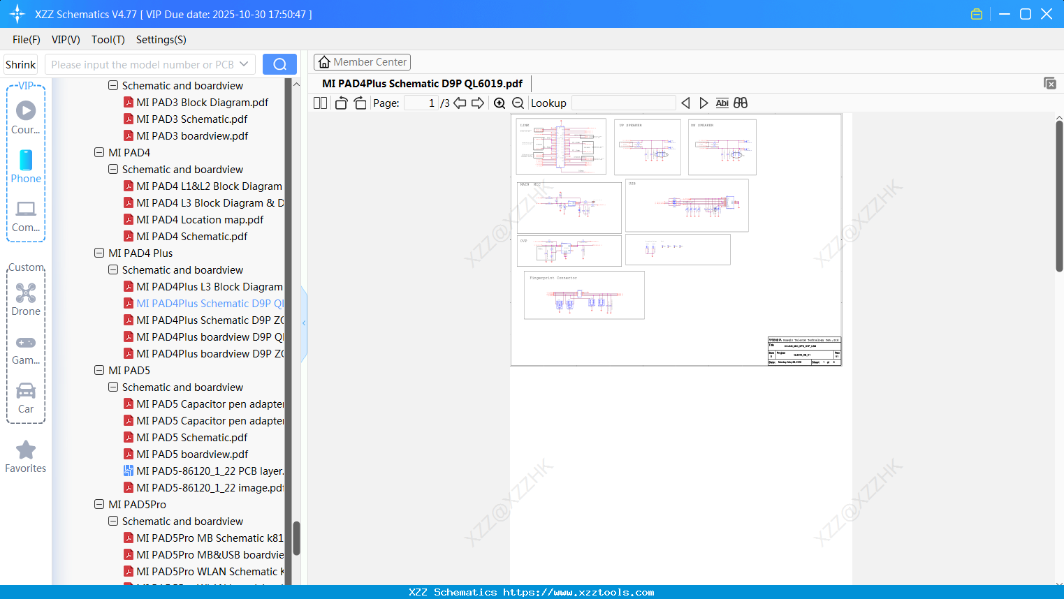
Task: Click the toolbox icon in title bar
Action: (x=977, y=14)
